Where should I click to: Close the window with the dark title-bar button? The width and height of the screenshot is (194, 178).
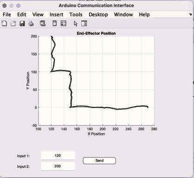click(x=5, y=6)
